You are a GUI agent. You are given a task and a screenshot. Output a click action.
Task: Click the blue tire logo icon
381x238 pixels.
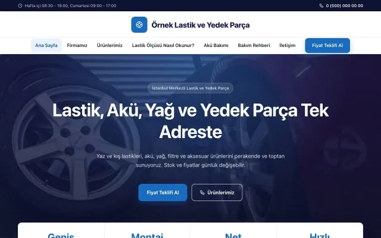pos(139,24)
